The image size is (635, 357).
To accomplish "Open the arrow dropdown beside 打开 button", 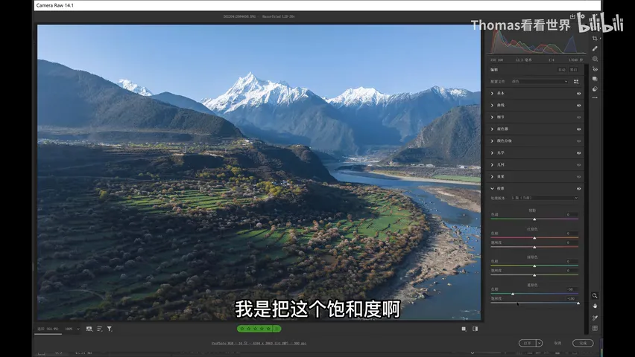I will point(540,343).
